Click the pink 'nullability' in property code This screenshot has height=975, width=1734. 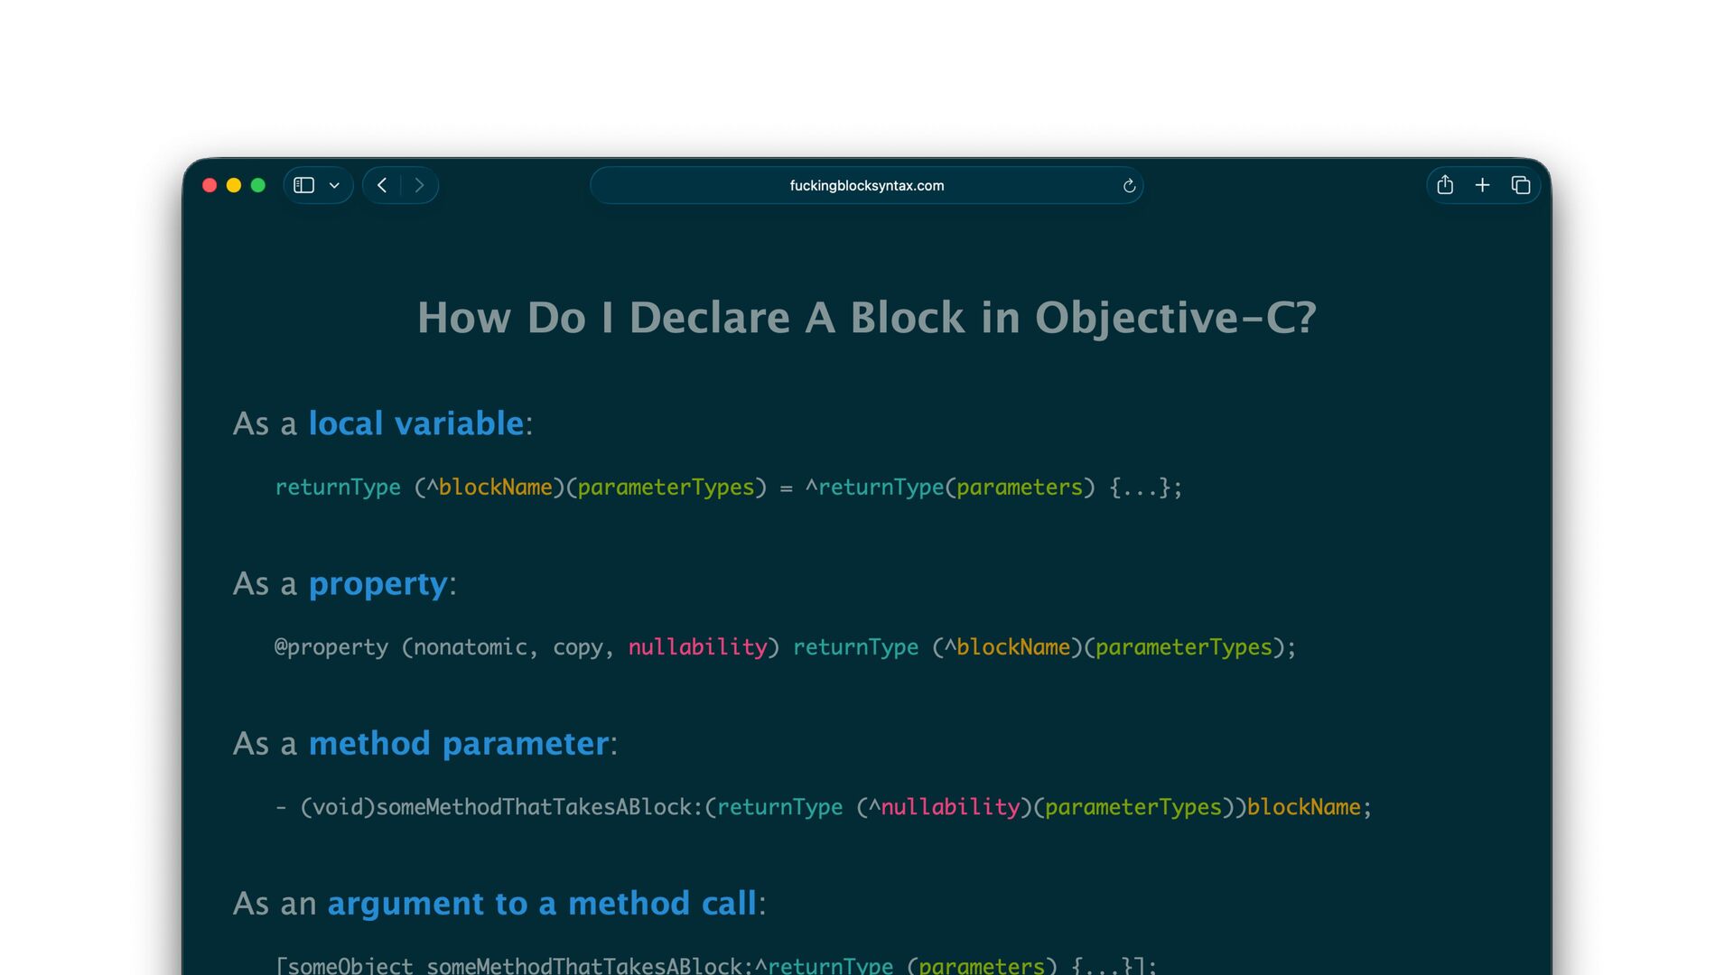(697, 647)
